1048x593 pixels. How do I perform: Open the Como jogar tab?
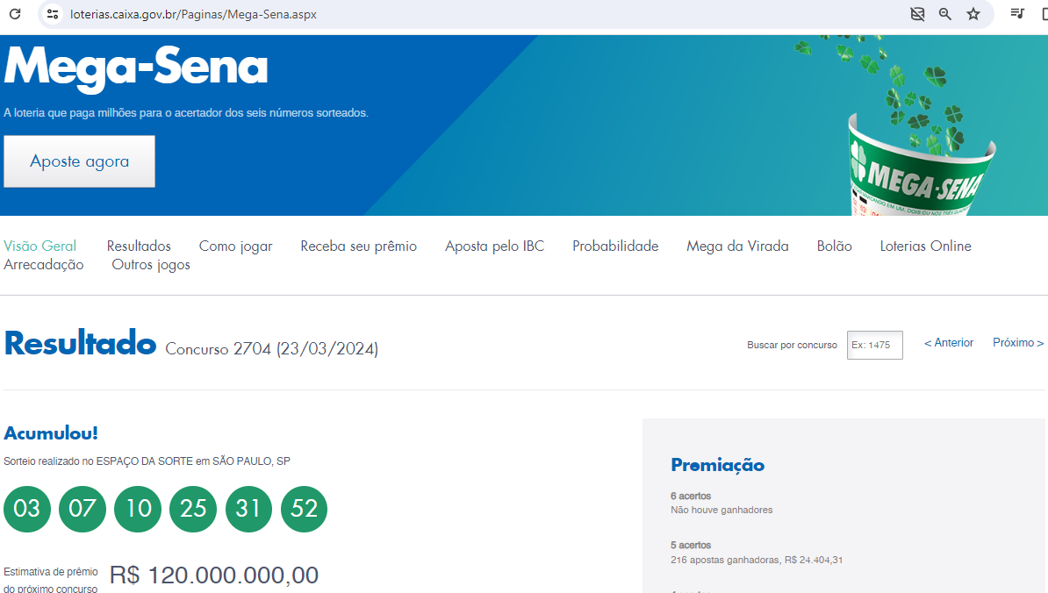coord(236,246)
